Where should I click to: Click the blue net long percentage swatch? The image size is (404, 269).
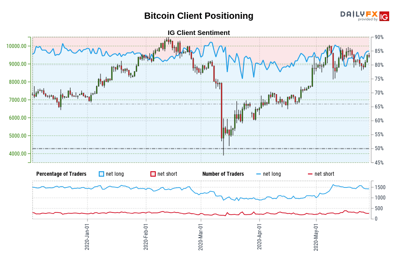tap(101, 174)
